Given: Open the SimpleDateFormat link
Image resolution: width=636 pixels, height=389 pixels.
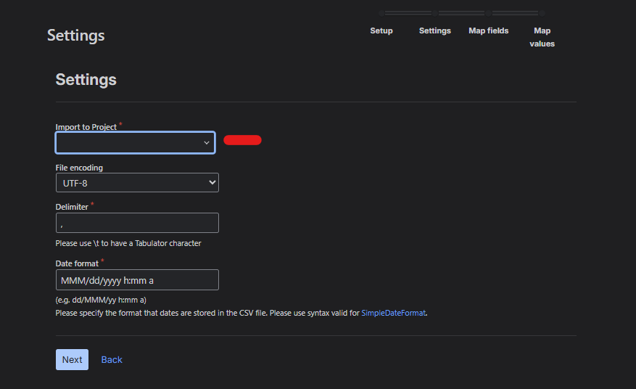Looking at the screenshot, I should click(394, 313).
